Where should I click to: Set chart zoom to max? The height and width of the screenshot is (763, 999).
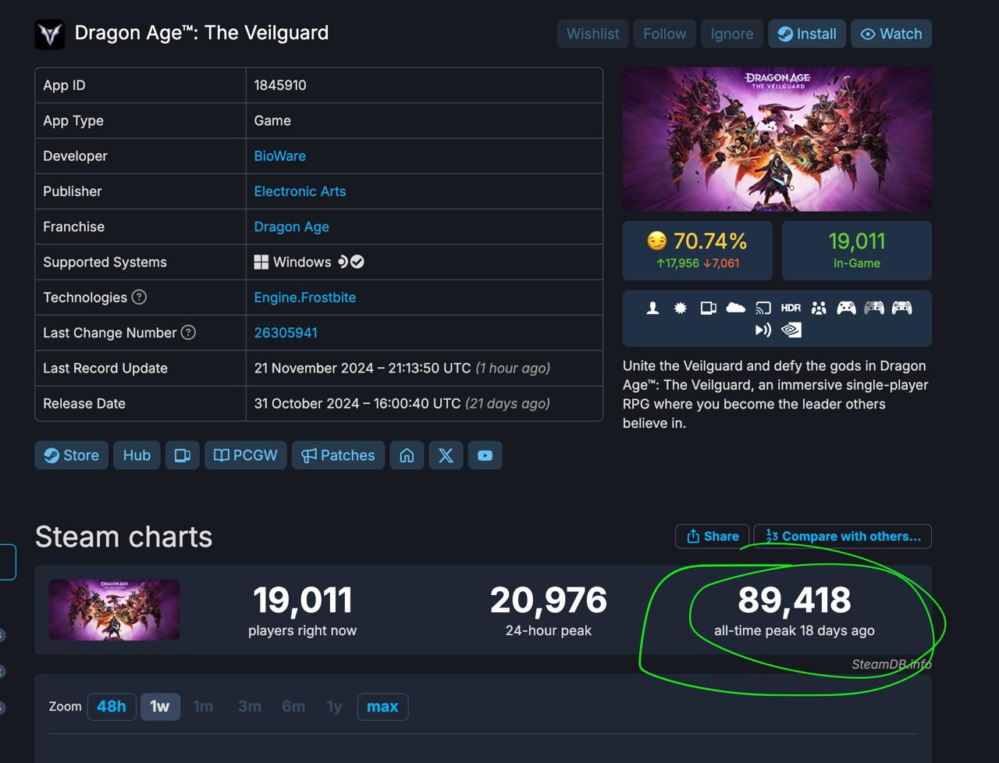(382, 707)
